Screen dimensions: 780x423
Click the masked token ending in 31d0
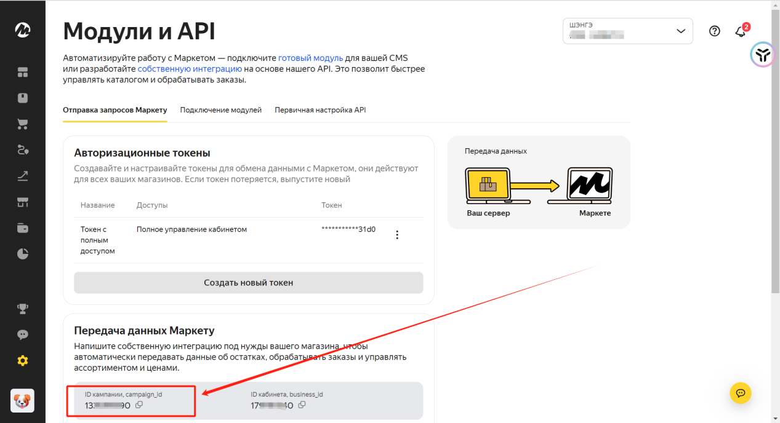click(348, 229)
